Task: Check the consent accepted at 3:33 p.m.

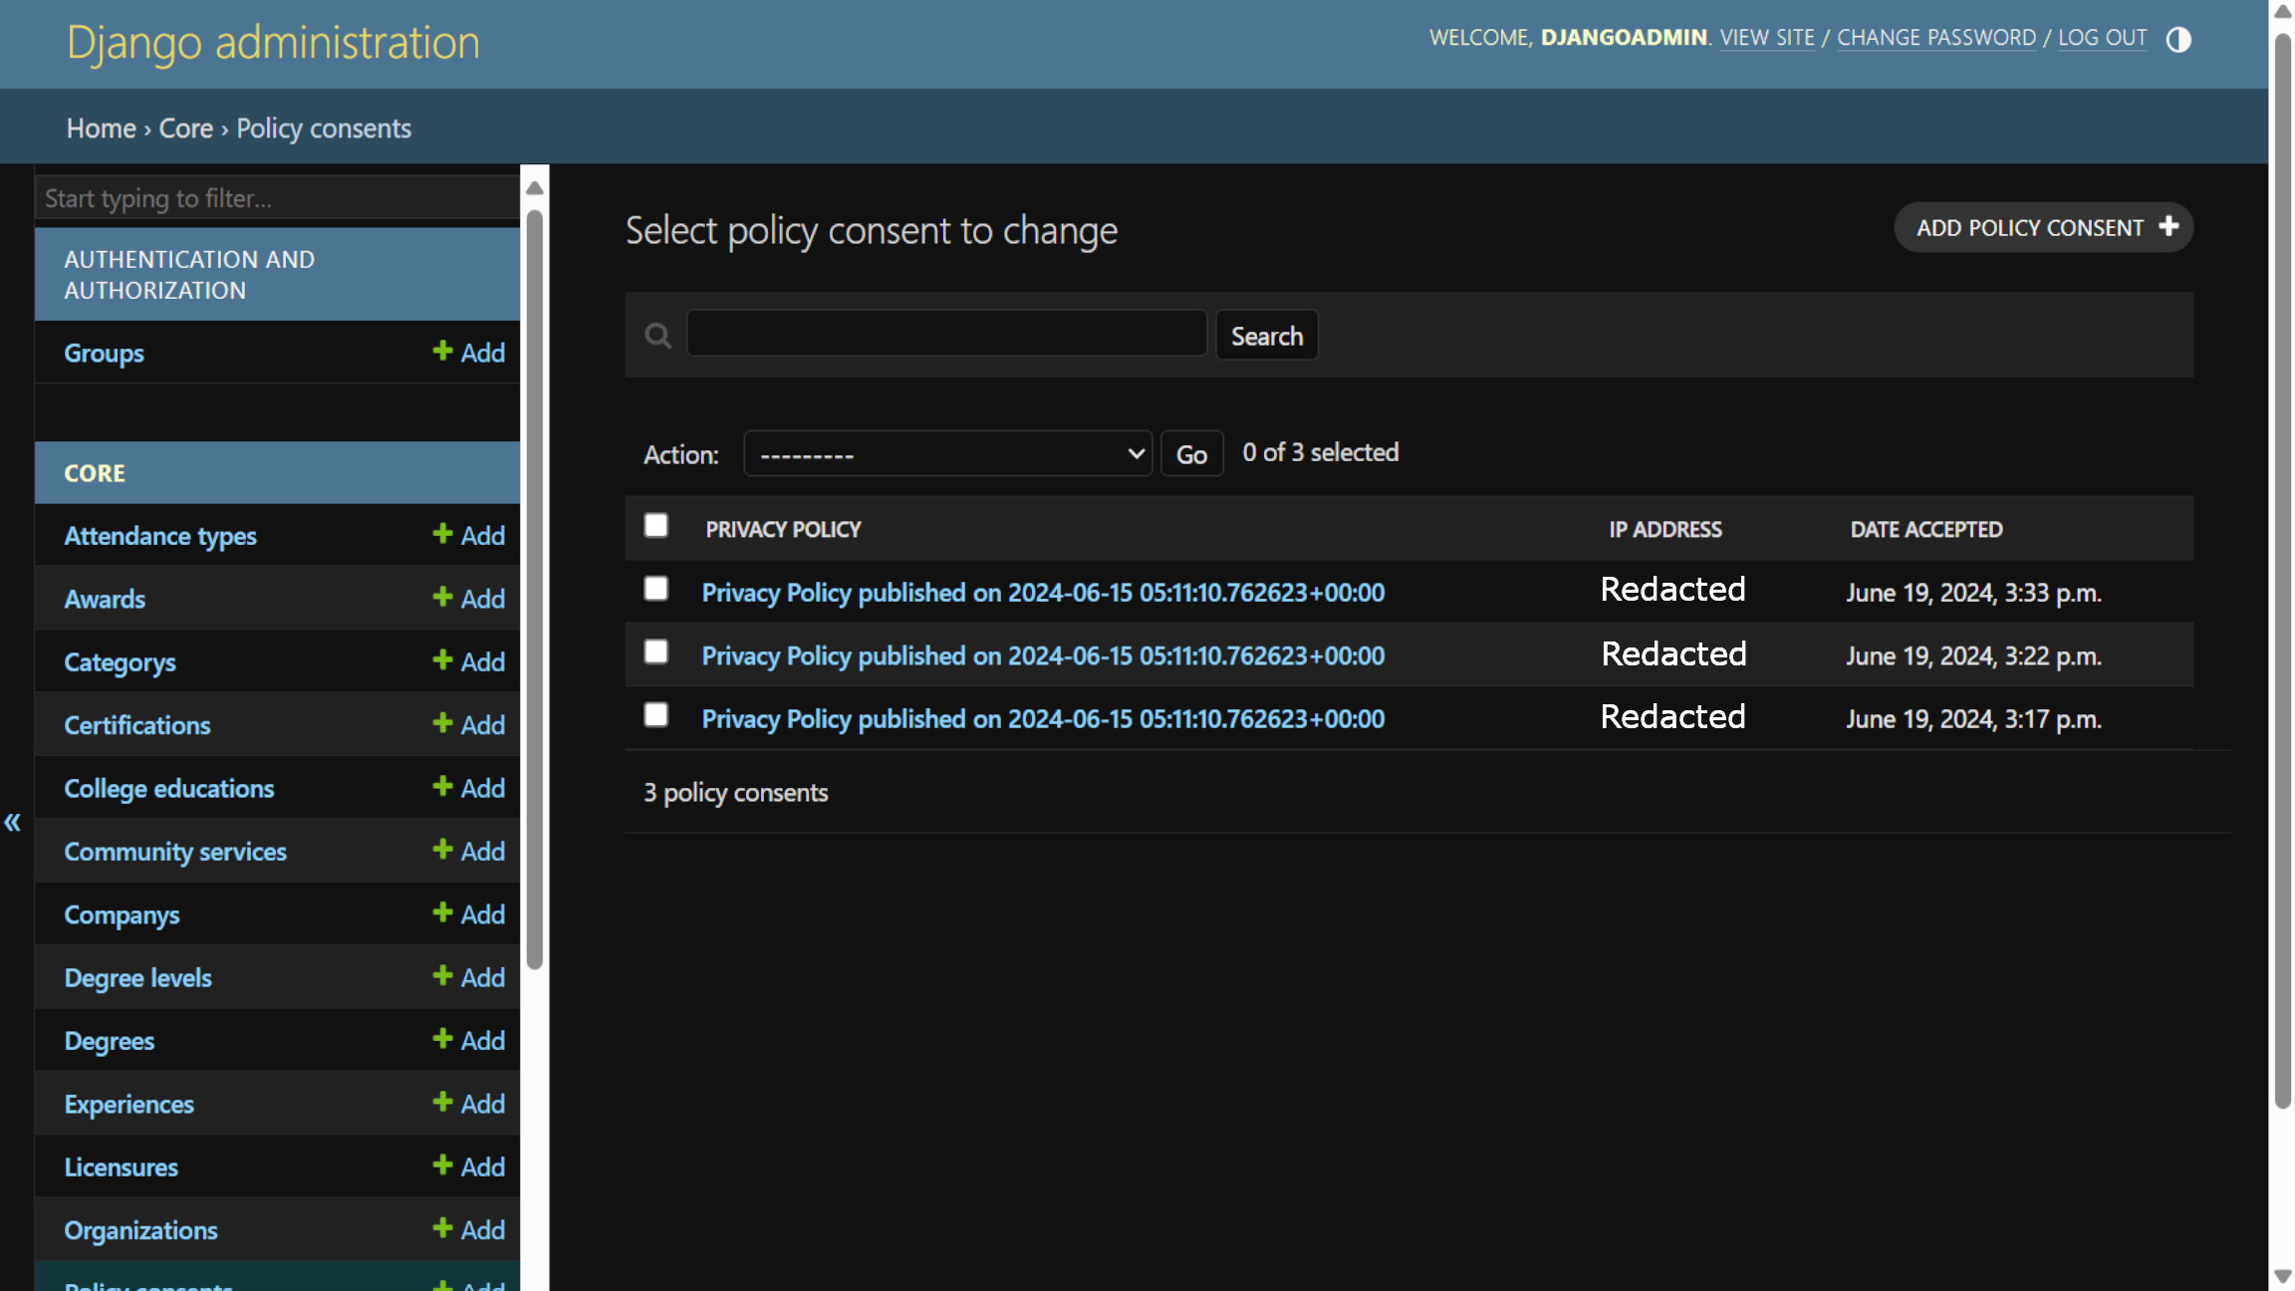Action: tap(656, 589)
